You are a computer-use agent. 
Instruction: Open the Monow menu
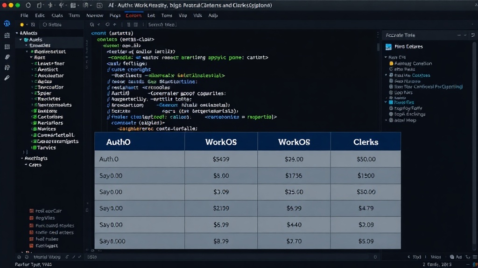click(94, 15)
